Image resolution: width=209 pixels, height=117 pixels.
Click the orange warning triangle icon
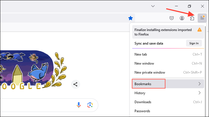(x=199, y=30)
